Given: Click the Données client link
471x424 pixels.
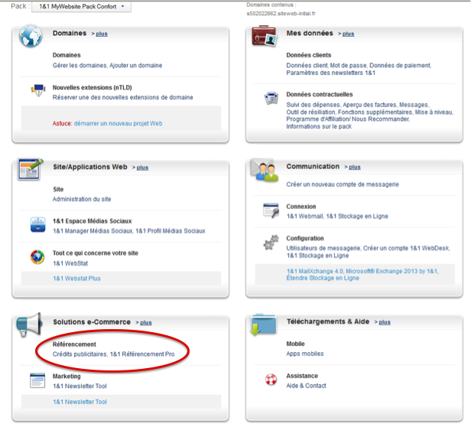Looking at the screenshot, I should coord(307,65).
